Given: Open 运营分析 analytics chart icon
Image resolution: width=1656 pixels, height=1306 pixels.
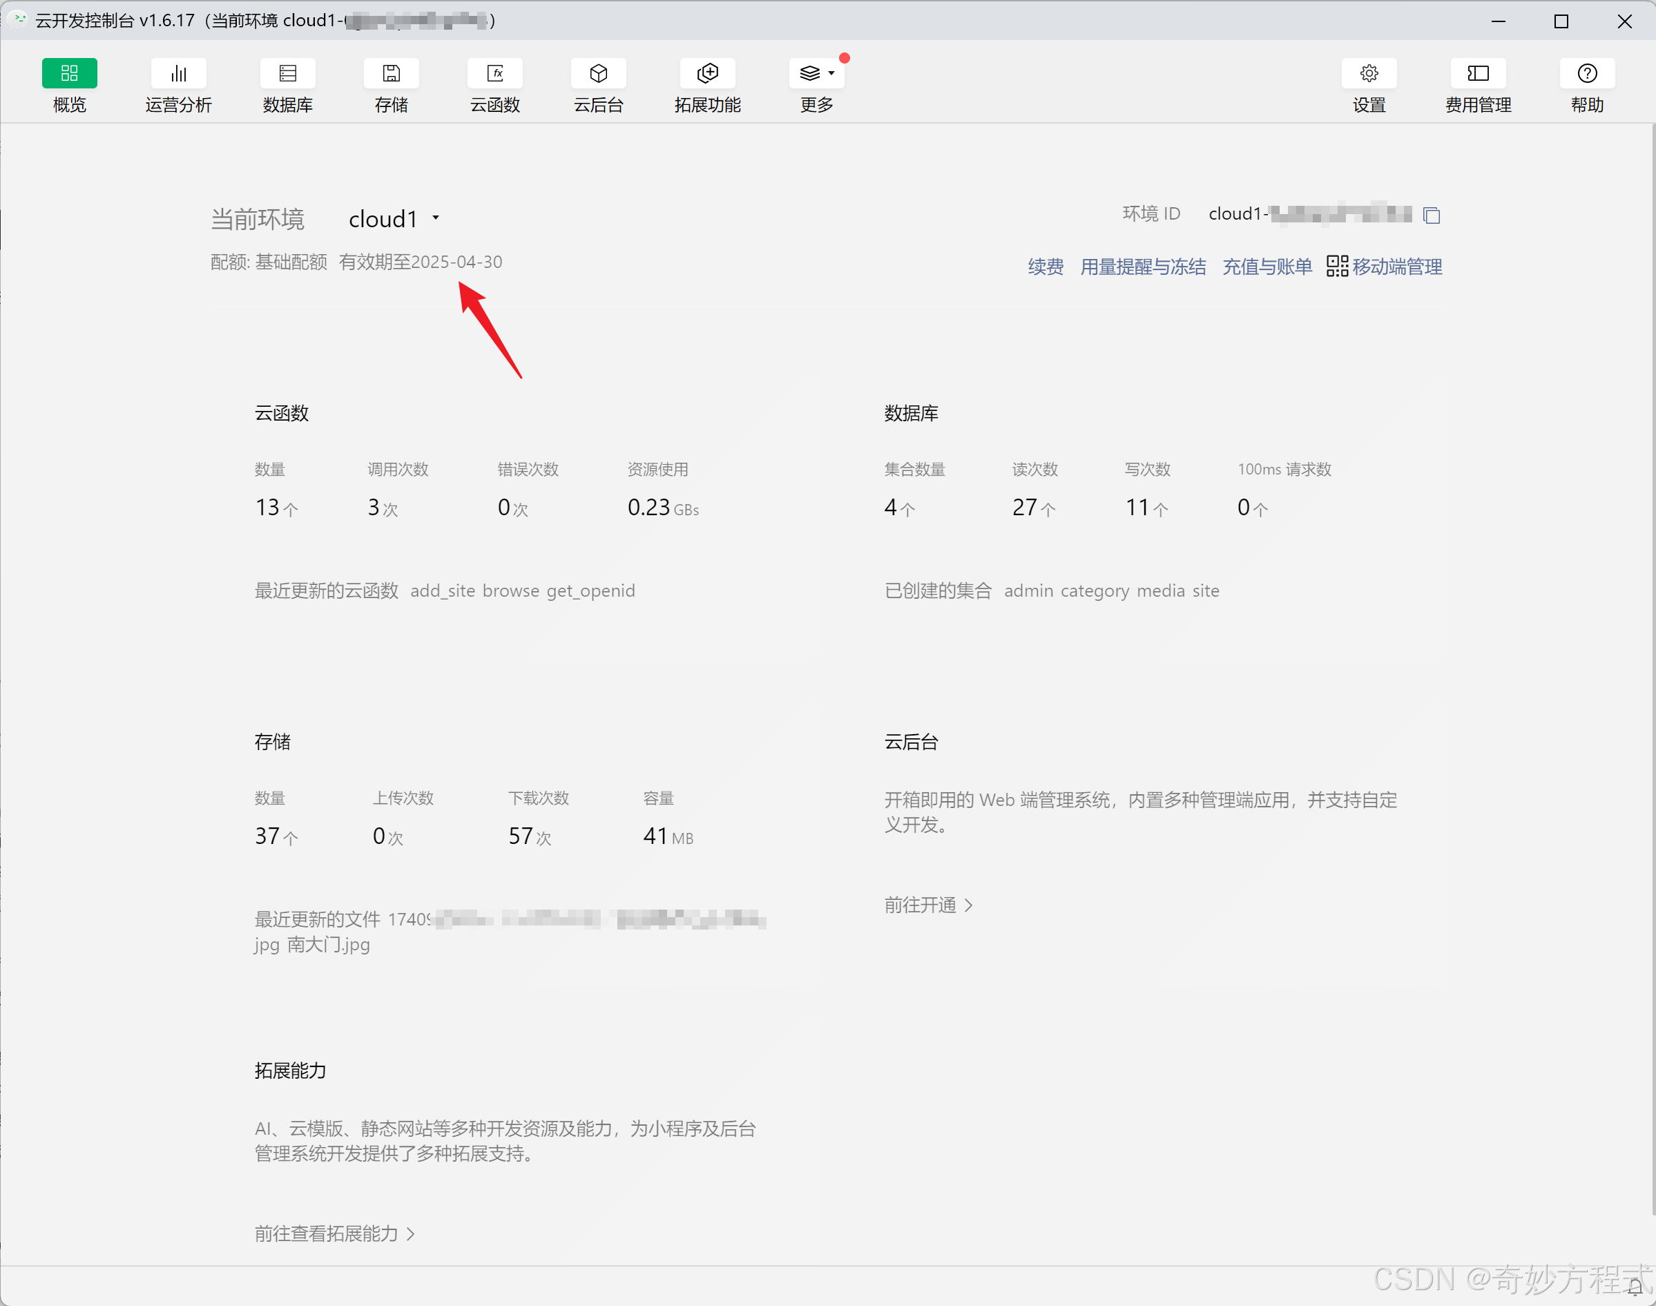Looking at the screenshot, I should click(x=178, y=73).
